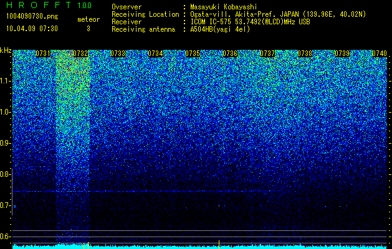Click the 0.9 kHz axis label
The image size is (392, 249).
tap(5, 143)
